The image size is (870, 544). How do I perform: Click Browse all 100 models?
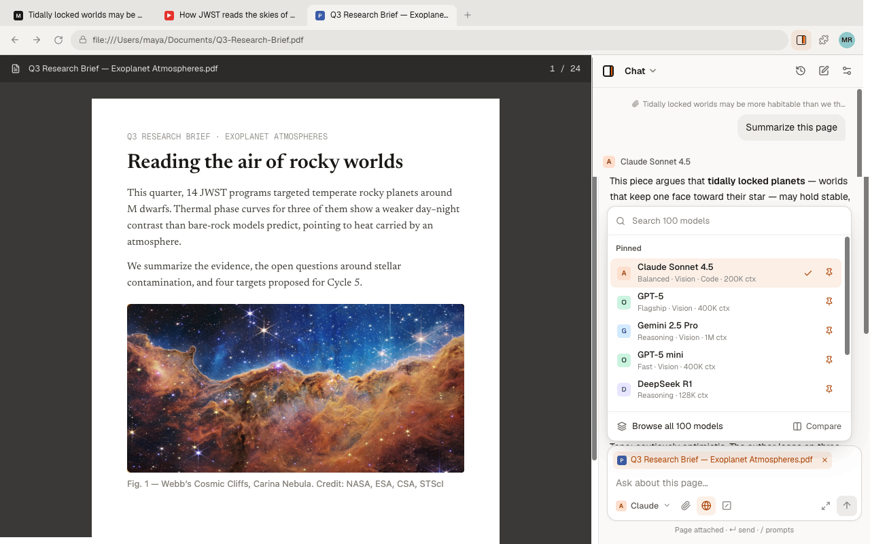[670, 426]
